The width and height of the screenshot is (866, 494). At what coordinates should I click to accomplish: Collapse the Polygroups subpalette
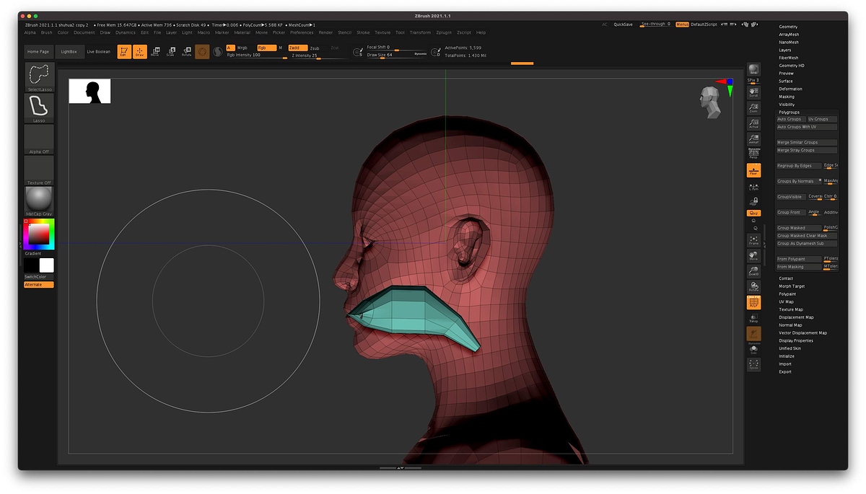(789, 113)
